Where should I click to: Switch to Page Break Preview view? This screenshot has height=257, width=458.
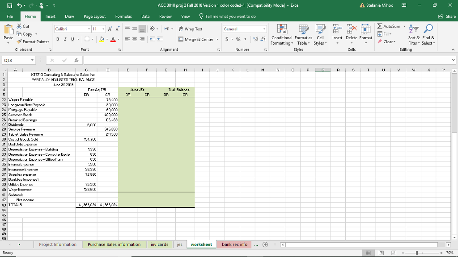(394, 253)
